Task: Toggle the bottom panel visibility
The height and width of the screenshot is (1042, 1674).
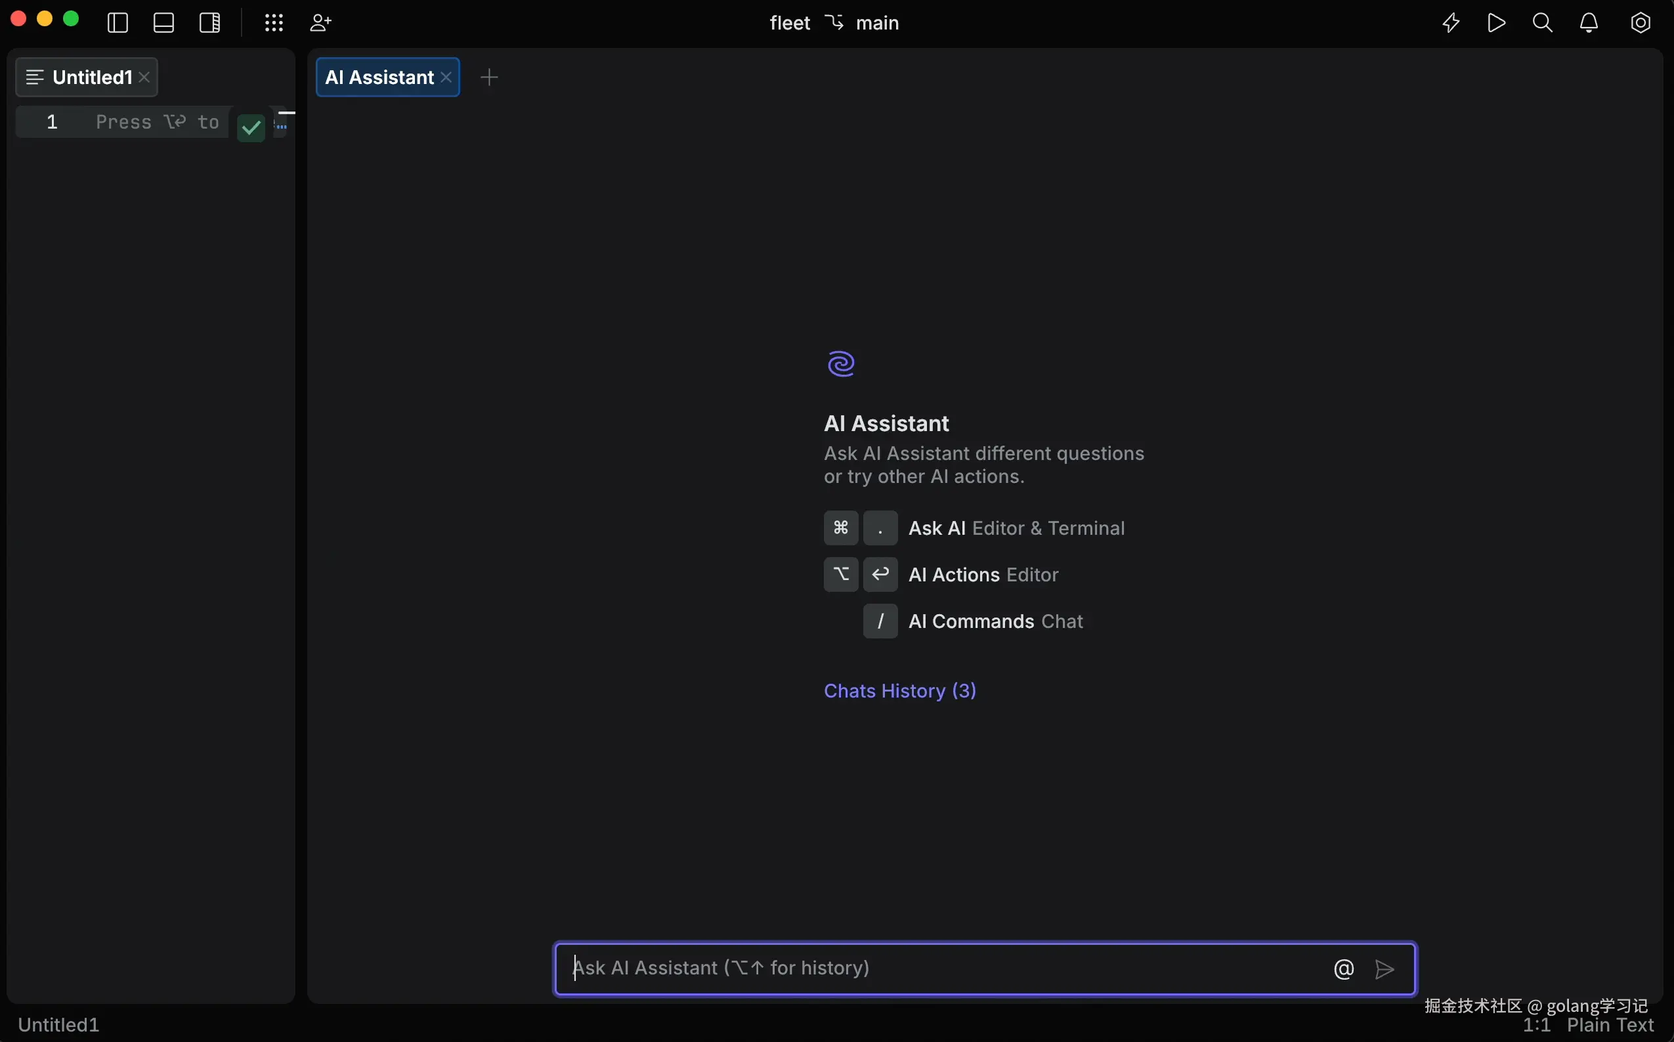Action: (163, 23)
